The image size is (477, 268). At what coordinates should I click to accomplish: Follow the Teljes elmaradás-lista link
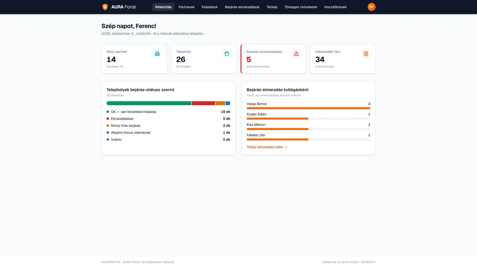coord(267,147)
